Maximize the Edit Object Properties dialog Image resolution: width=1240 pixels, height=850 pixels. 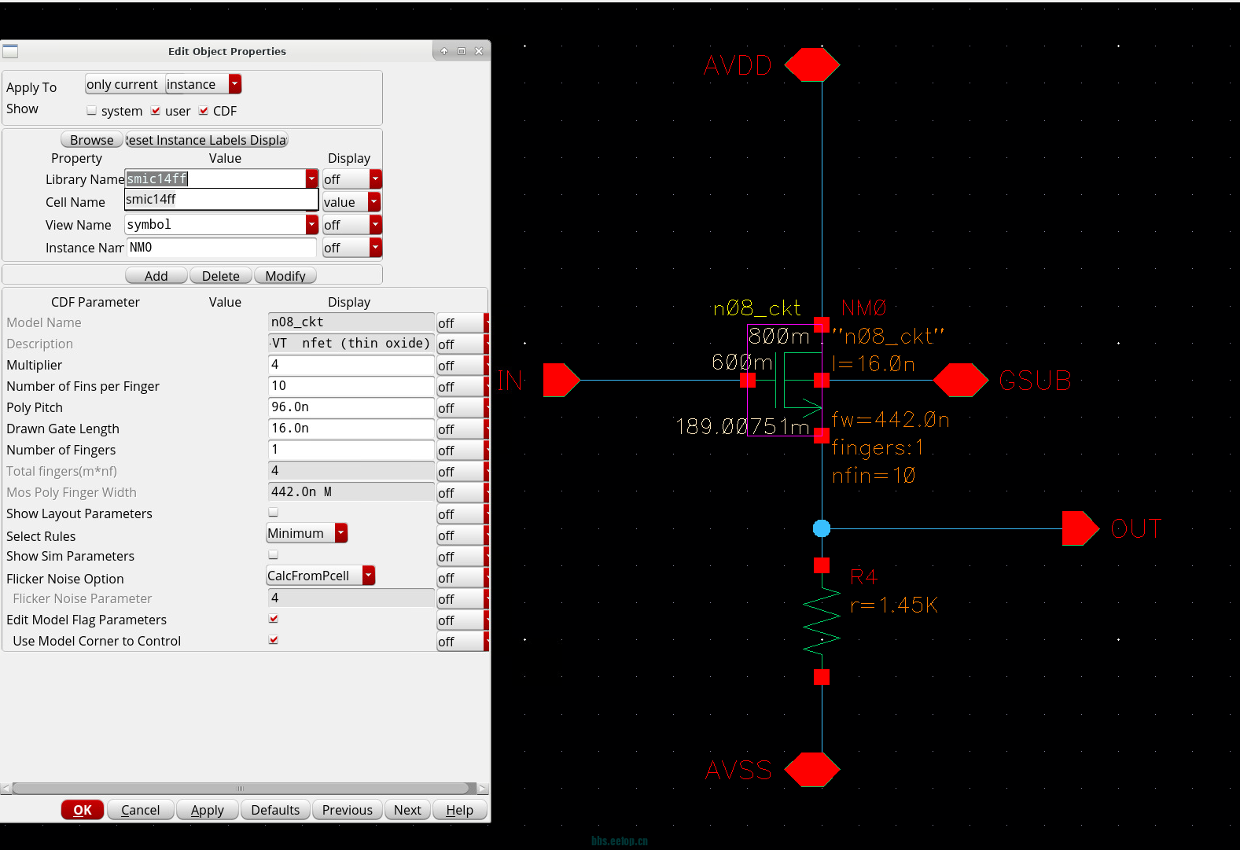pos(462,51)
